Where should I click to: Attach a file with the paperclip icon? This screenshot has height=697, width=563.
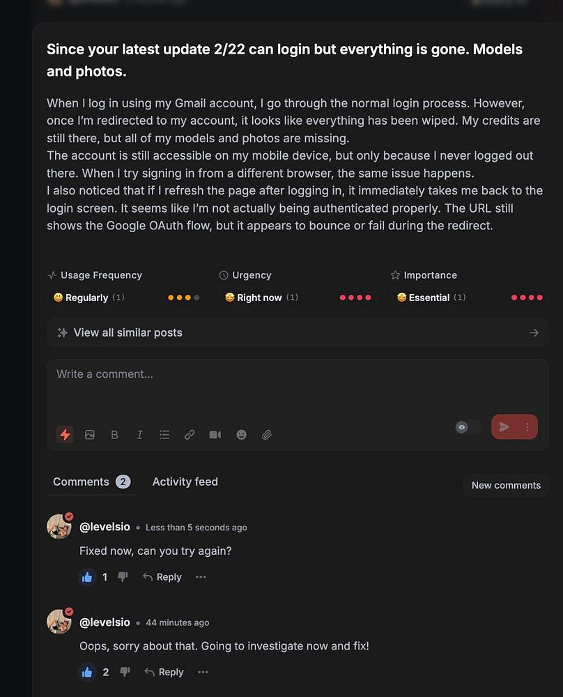tap(267, 435)
